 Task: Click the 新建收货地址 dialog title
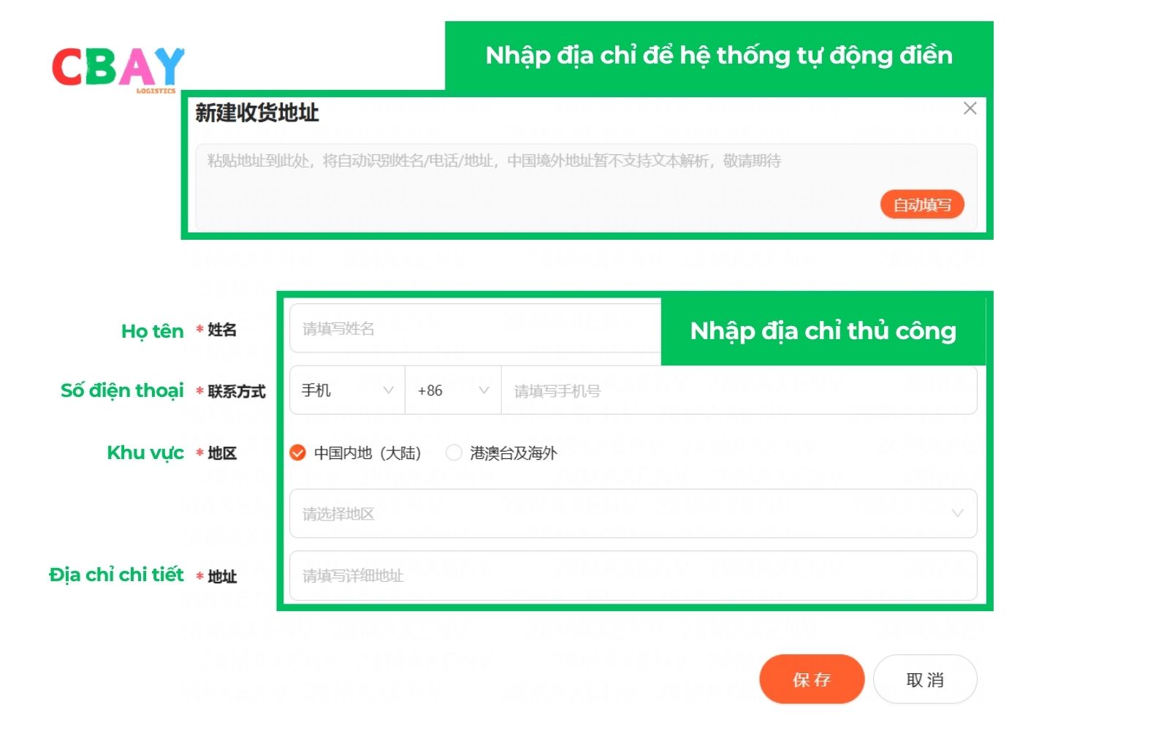[256, 113]
